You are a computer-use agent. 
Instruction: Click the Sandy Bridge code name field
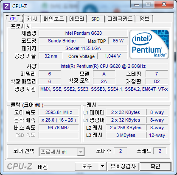pos(62,41)
